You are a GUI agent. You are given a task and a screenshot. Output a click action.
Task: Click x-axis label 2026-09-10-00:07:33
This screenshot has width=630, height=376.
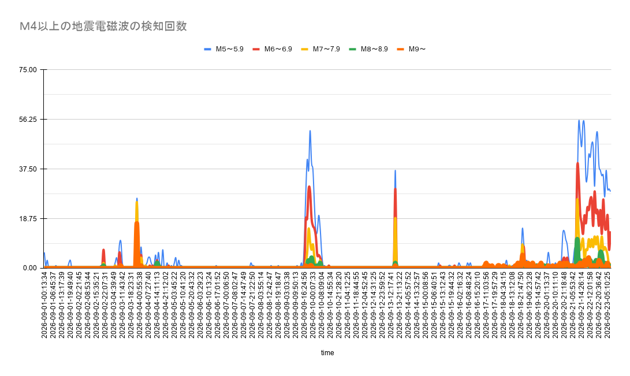(x=312, y=305)
